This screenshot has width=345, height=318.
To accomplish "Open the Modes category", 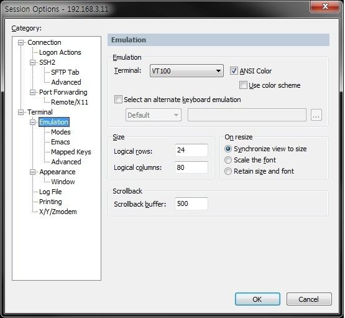I will (x=61, y=132).
